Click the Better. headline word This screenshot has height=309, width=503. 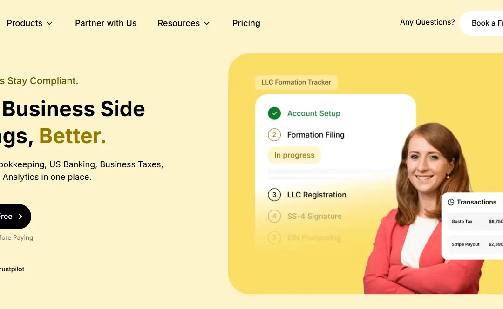pos(73,136)
